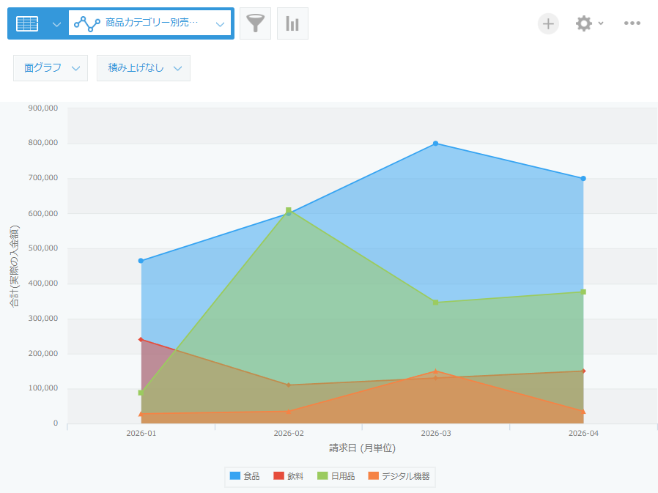Open the gear settings icon
The image size is (658, 493).
584,23
